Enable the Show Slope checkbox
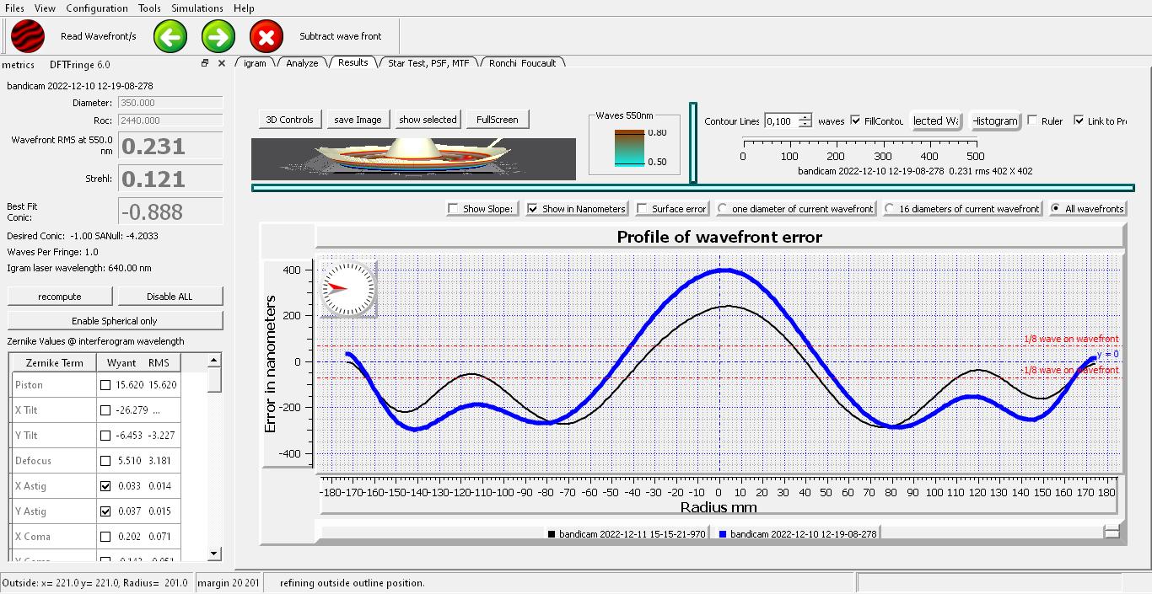The width and height of the screenshot is (1152, 594). tap(454, 209)
